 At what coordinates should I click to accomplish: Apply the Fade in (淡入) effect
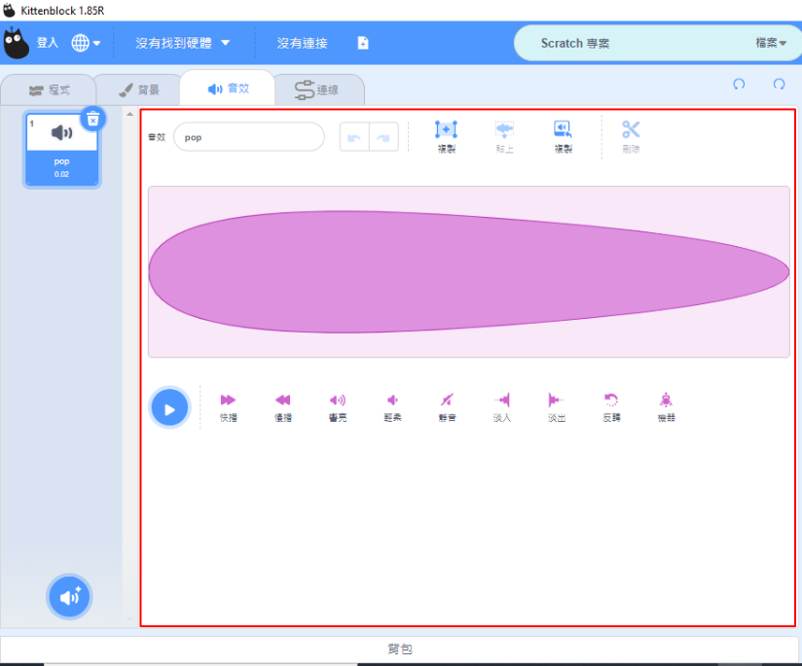pos(502,408)
